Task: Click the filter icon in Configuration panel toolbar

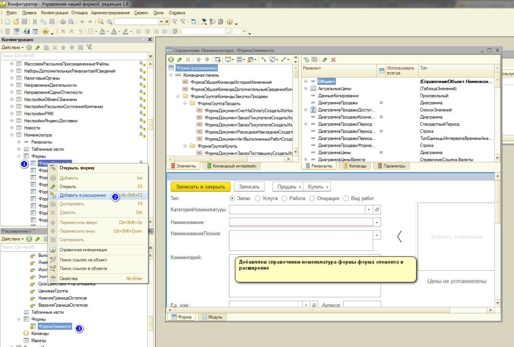Action: tap(89, 47)
